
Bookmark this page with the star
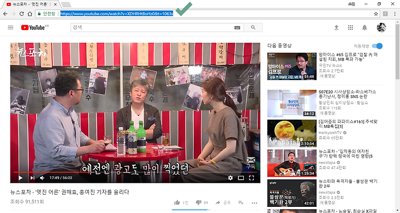pos(376,14)
